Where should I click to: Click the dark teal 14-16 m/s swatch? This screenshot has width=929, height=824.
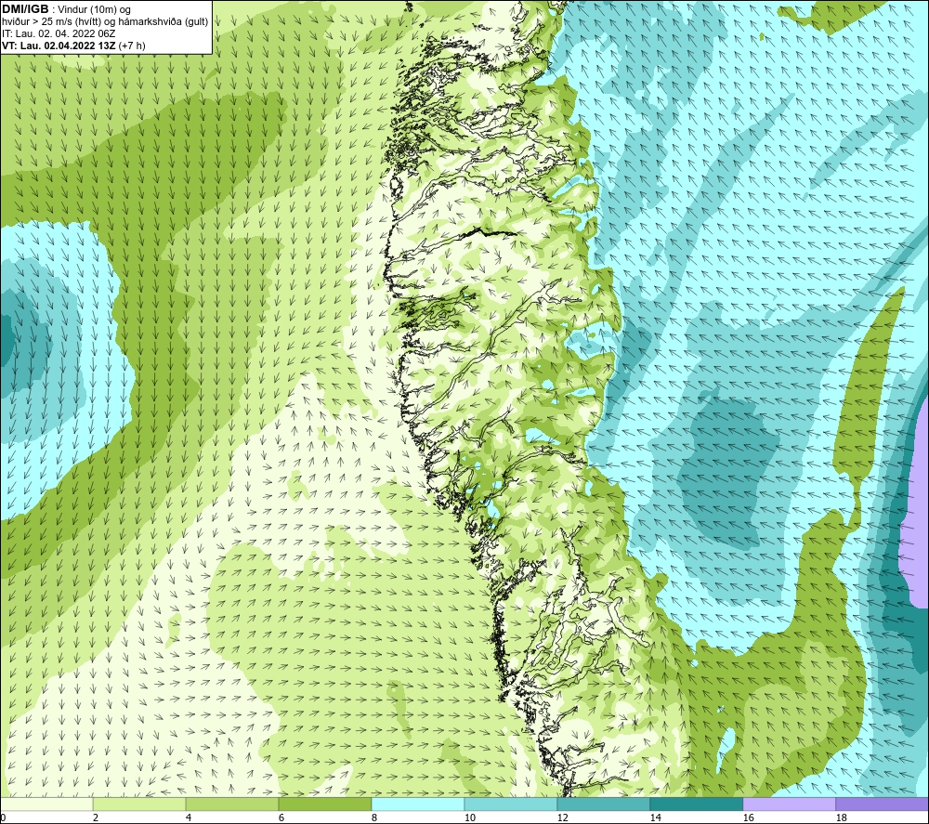click(x=696, y=804)
